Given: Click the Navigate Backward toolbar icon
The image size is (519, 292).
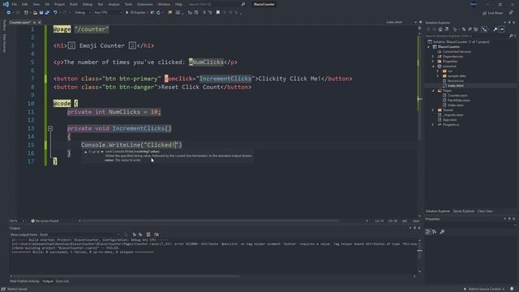Looking at the screenshot, I should pyautogui.click(x=8, y=13).
